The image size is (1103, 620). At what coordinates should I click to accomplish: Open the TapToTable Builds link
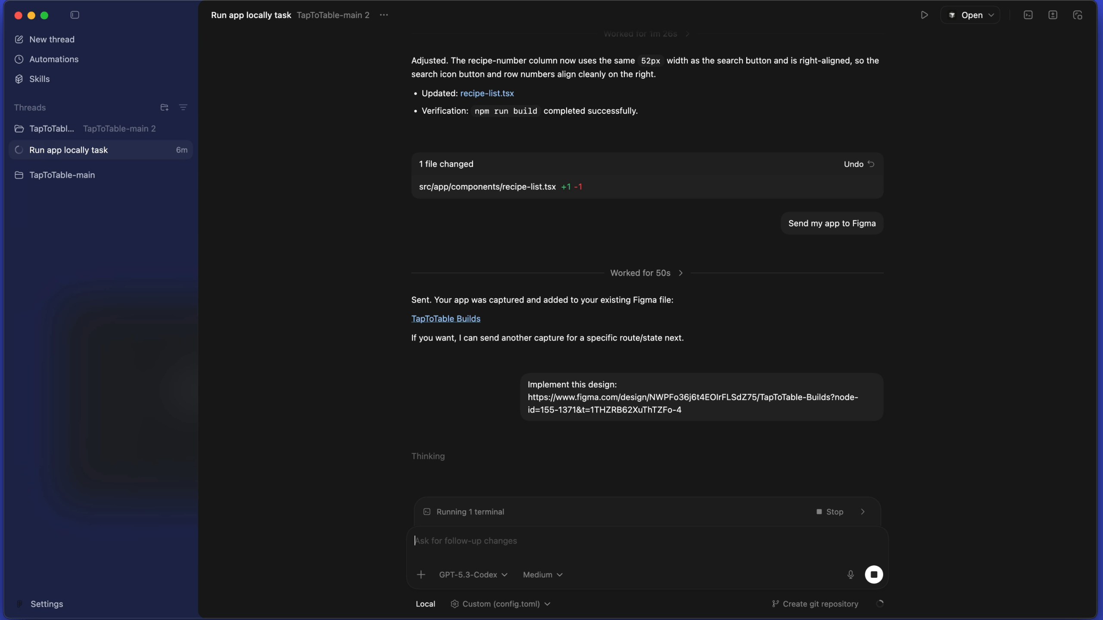point(446,319)
